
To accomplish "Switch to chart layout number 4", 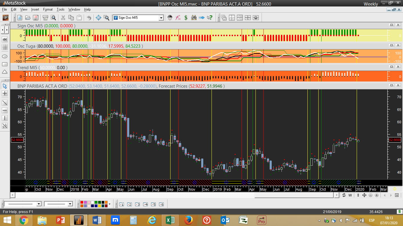I will click(x=145, y=204).
